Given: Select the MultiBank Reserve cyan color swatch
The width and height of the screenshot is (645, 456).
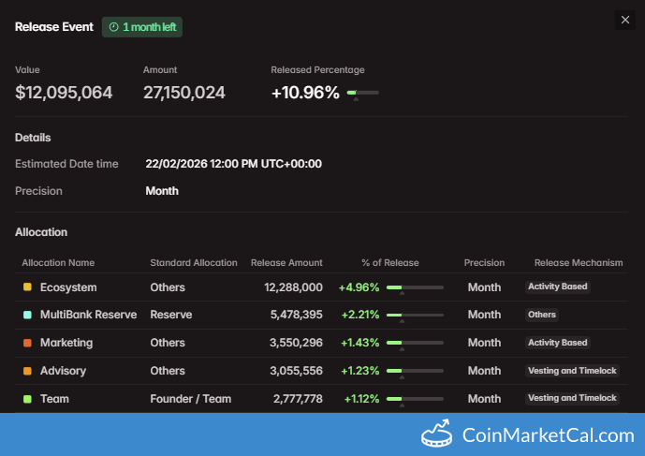Looking at the screenshot, I should [x=27, y=315].
